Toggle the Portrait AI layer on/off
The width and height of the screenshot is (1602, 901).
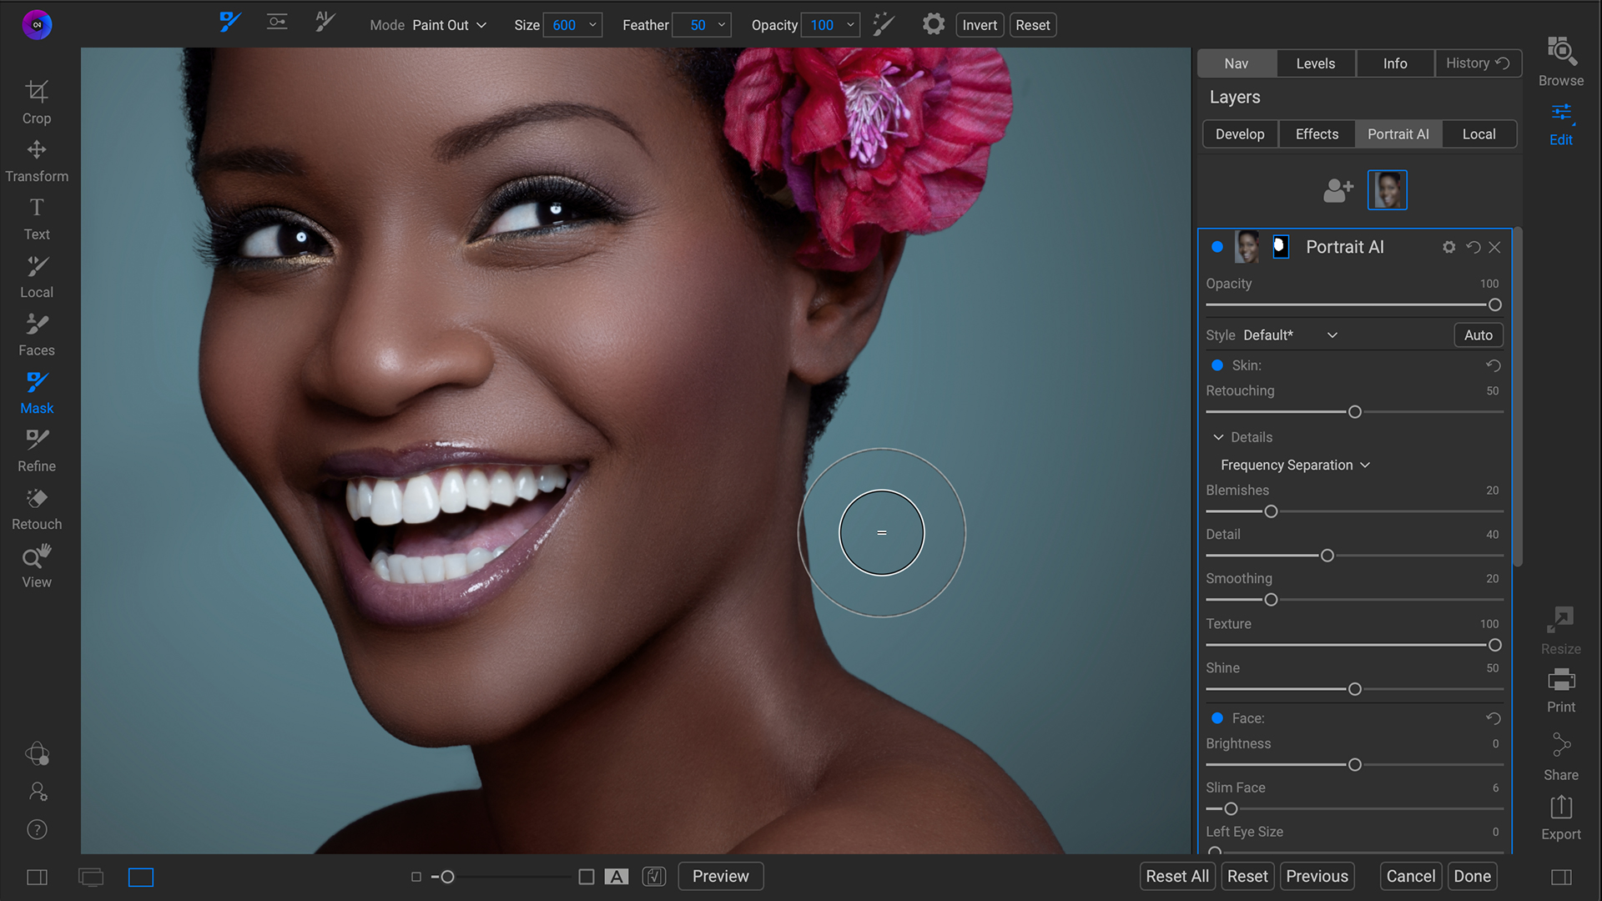tap(1217, 247)
